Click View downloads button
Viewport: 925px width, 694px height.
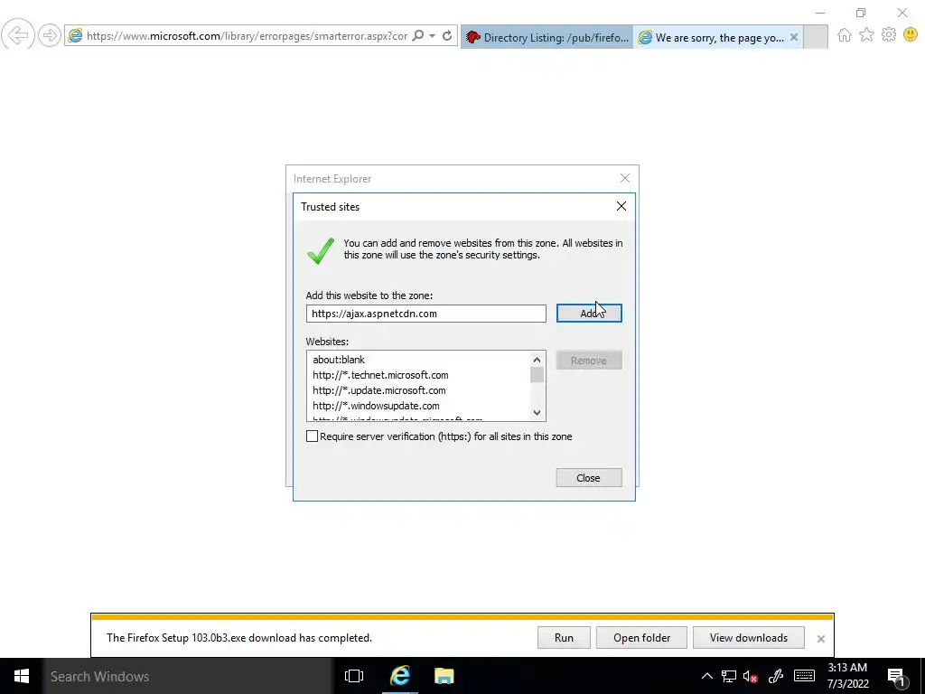[749, 638]
